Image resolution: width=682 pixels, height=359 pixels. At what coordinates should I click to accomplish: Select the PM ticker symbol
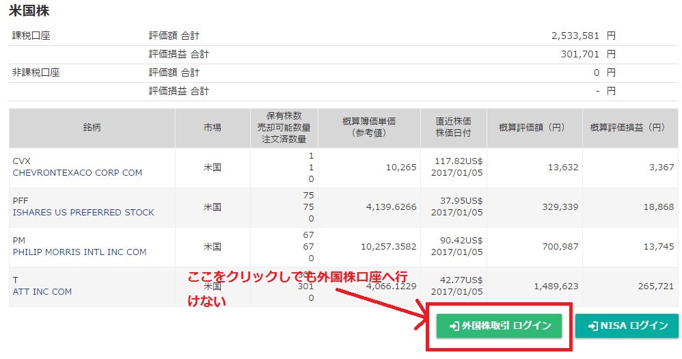click(19, 240)
